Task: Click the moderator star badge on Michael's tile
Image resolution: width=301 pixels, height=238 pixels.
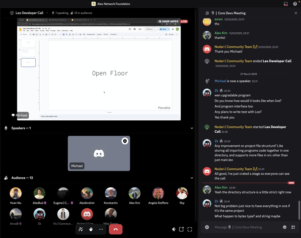Action: pos(125,141)
